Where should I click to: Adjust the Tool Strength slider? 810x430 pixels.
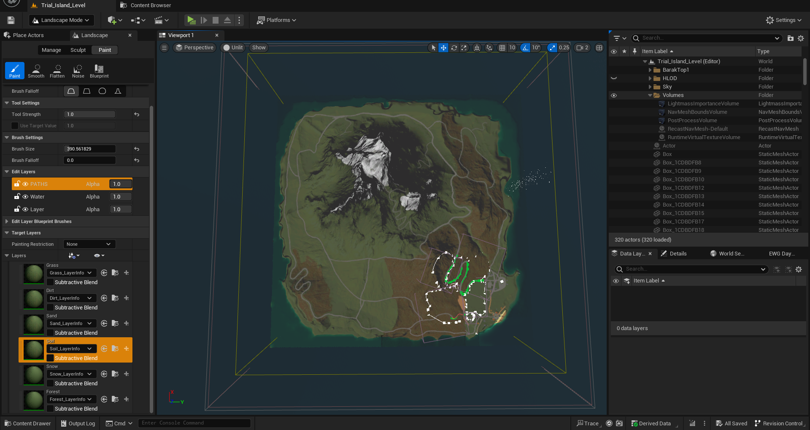click(89, 114)
